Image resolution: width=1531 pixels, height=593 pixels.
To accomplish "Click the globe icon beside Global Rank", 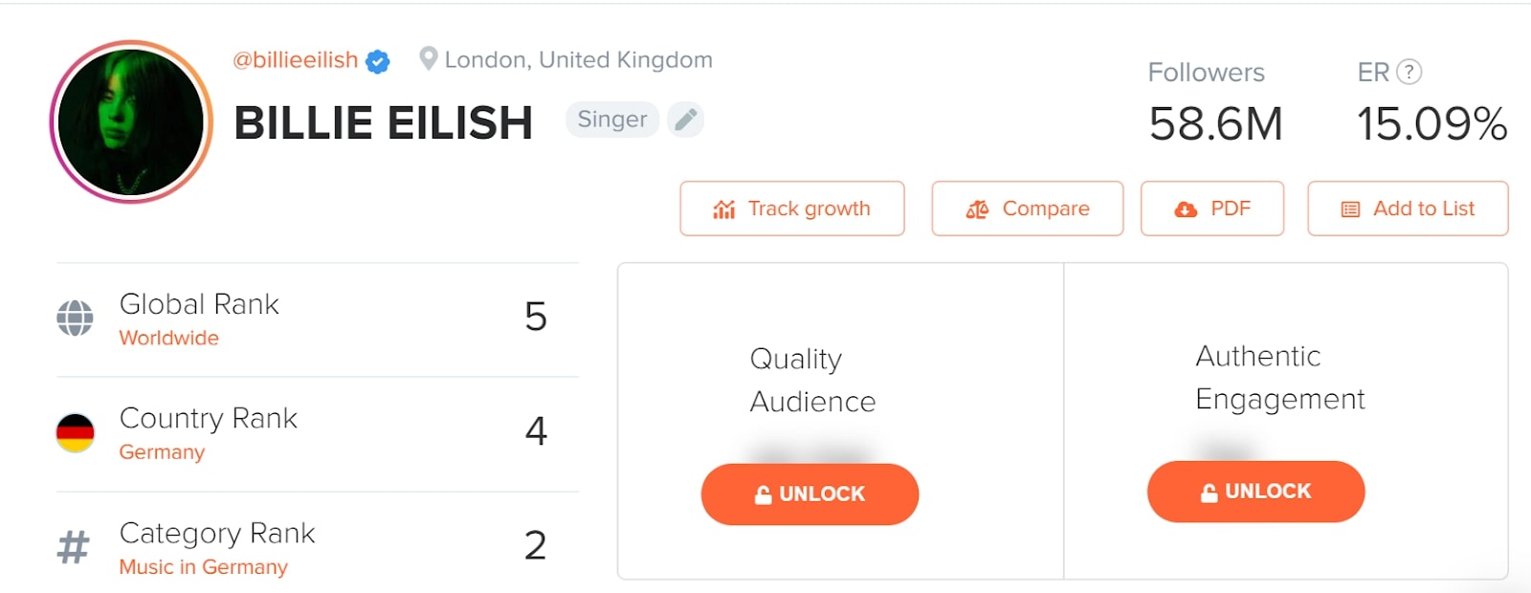I will (x=75, y=318).
